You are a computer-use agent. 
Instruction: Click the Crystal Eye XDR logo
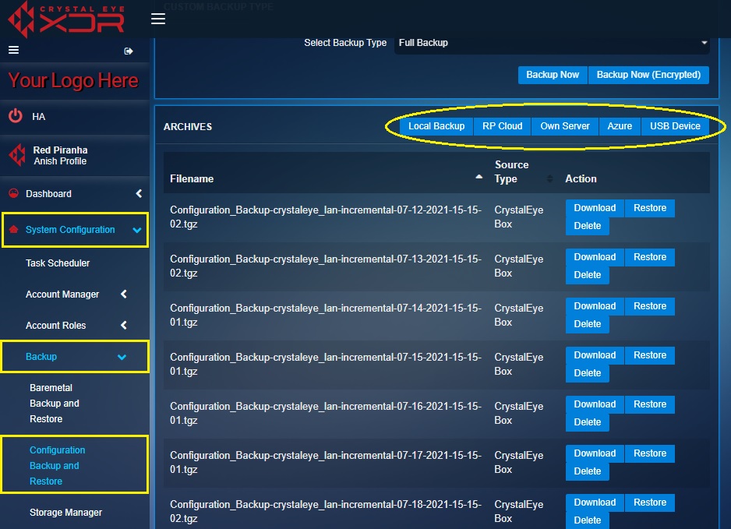click(67, 19)
